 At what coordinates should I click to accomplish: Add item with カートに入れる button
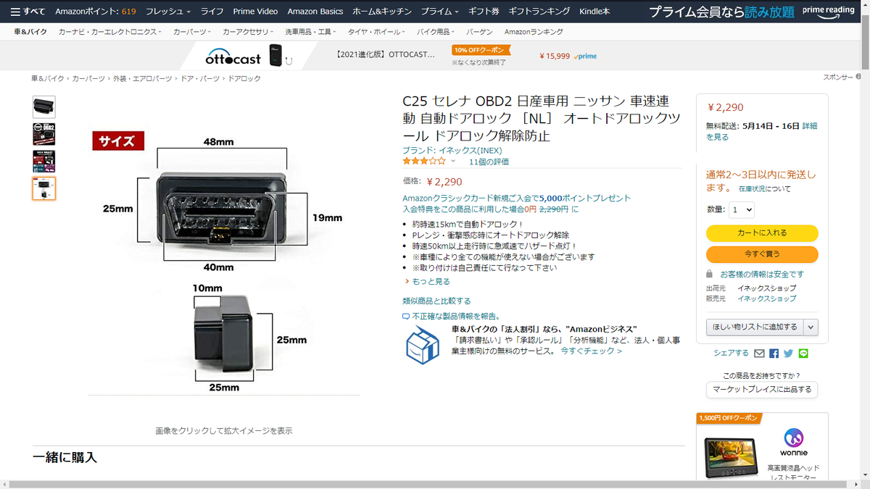762,233
